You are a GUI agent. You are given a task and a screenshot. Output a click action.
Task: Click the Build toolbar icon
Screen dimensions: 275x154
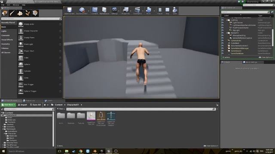pyautogui.click(x=148, y=11)
